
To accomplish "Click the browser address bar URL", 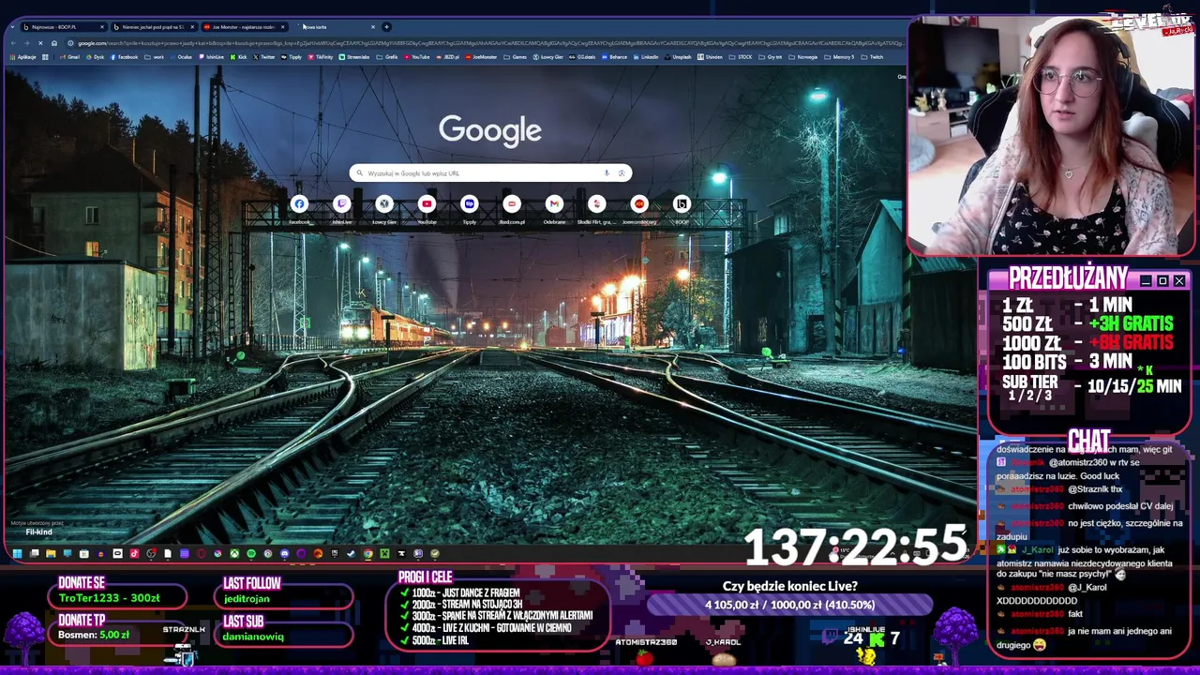I will [487, 43].
